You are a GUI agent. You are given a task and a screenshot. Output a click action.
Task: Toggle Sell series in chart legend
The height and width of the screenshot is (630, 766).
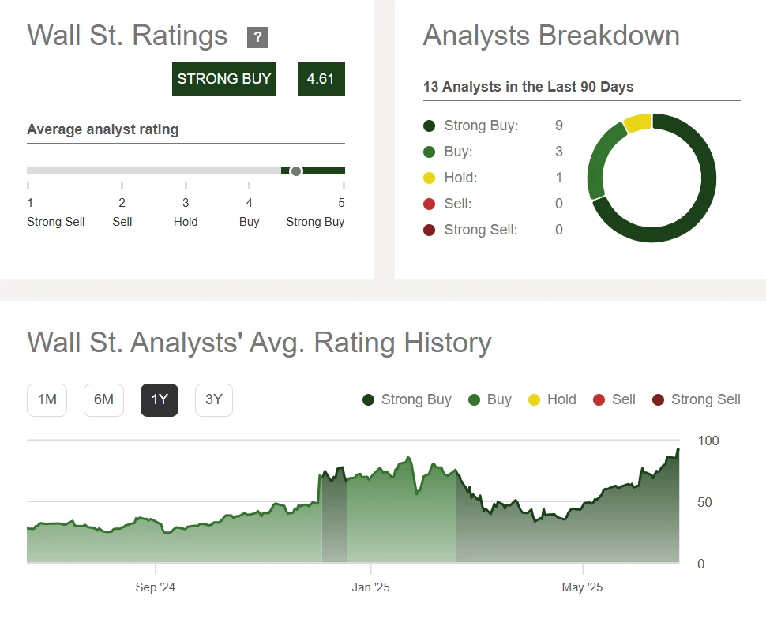(x=614, y=399)
